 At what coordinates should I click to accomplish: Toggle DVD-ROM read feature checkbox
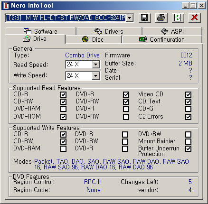63,117
